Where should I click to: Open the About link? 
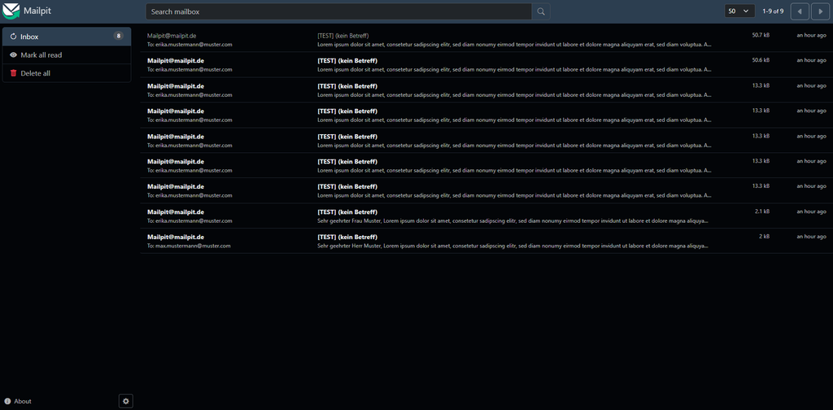click(18, 402)
